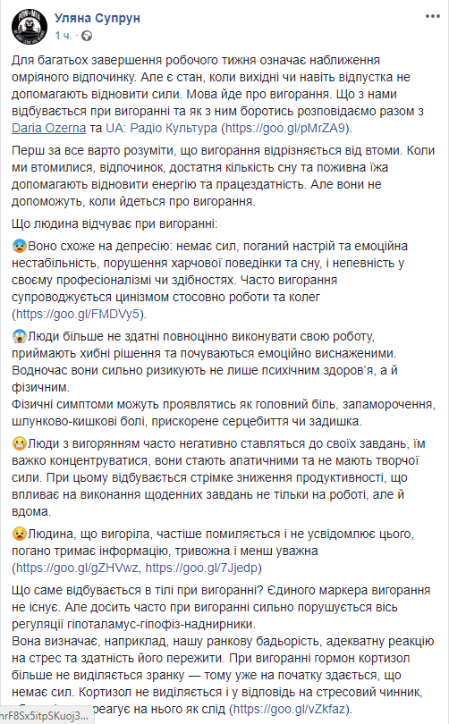Image resolution: width=449 pixels, height=724 pixels.
Task: Click the paragraph starting Перш за все
Action: point(223,176)
